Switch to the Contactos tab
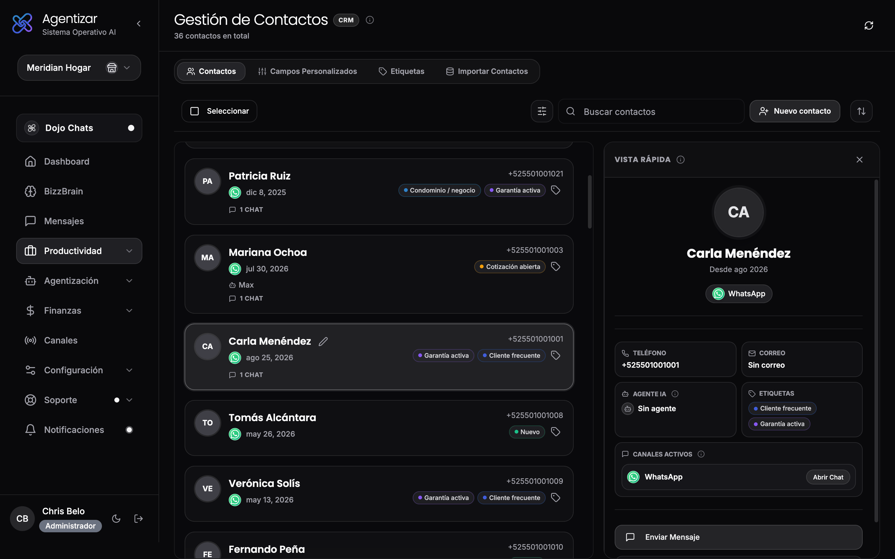895x559 pixels. [x=211, y=71]
